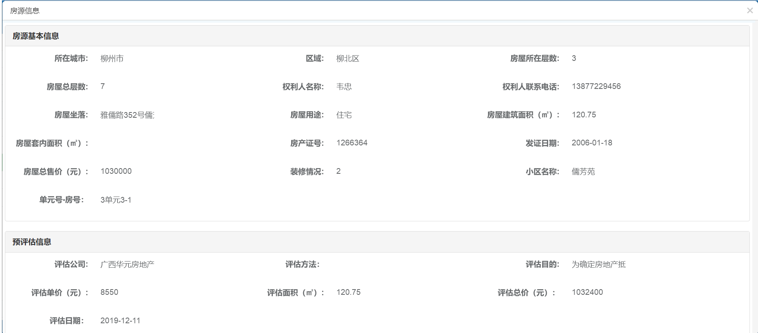Viewport: 758px width, 333px height.
Task: Click the 房屋坐落 label
Action: [x=71, y=115]
